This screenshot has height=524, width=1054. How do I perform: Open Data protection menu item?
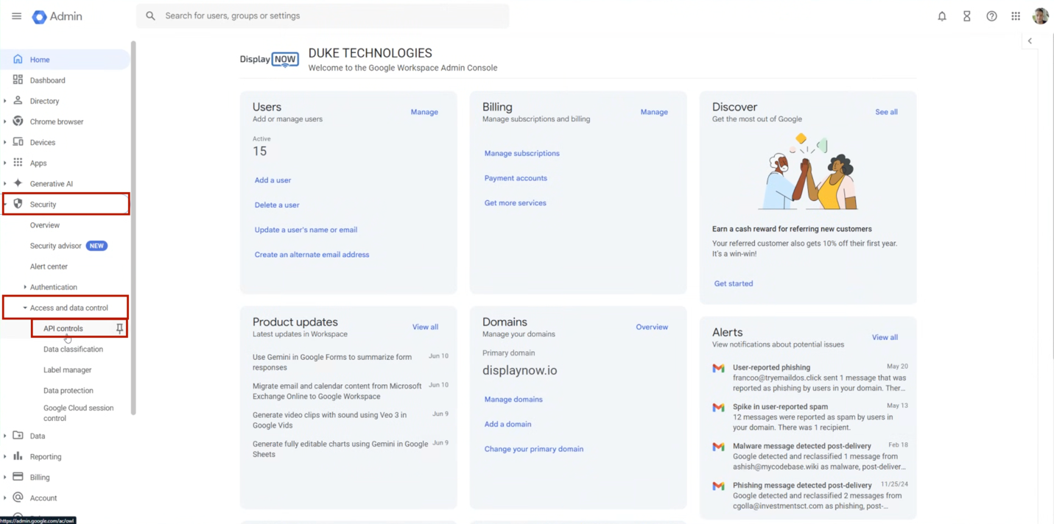pyautogui.click(x=68, y=390)
